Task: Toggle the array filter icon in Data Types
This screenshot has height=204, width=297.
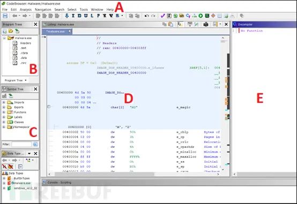Action: (11, 167)
